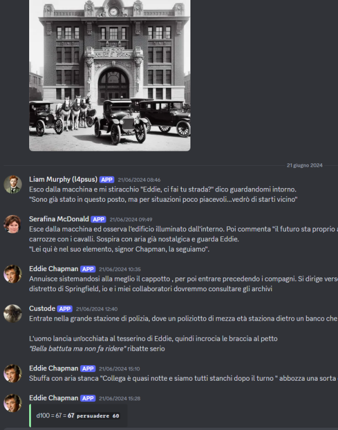Click Eddie Chapman's avatar at 15:10 message
Image resolution: width=338 pixels, height=430 pixels.
(x=13, y=373)
